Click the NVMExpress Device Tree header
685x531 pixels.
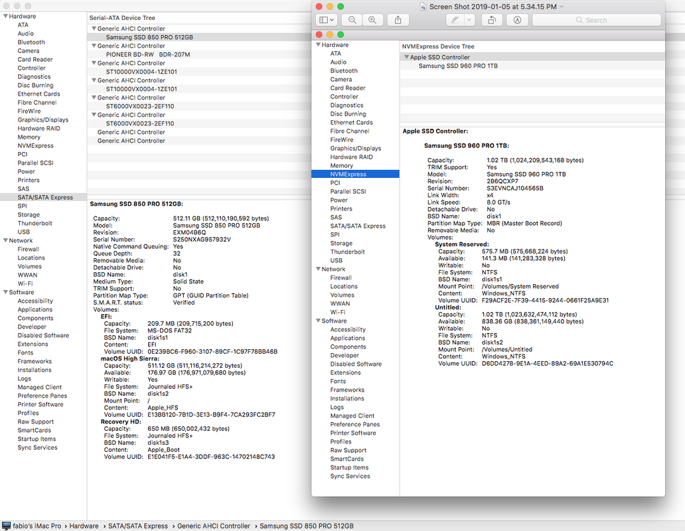pos(437,46)
